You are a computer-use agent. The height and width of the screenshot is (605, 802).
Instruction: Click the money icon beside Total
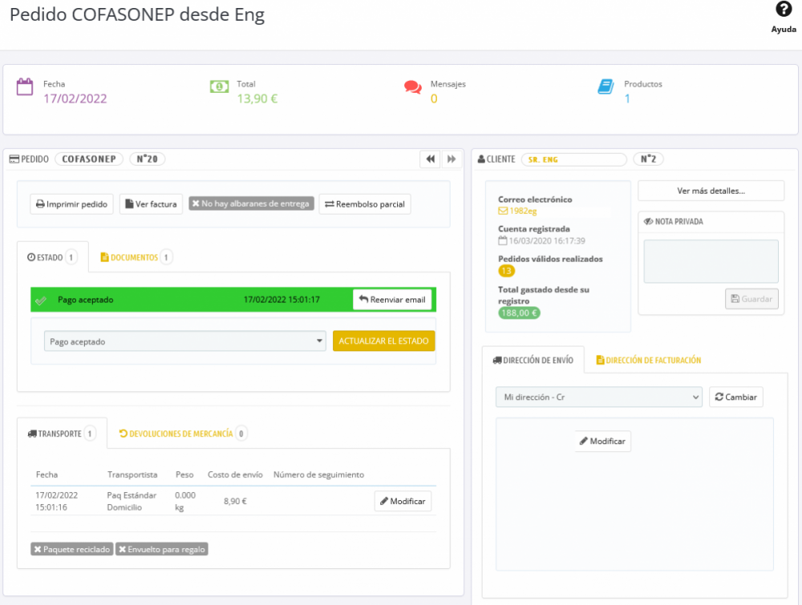click(220, 87)
